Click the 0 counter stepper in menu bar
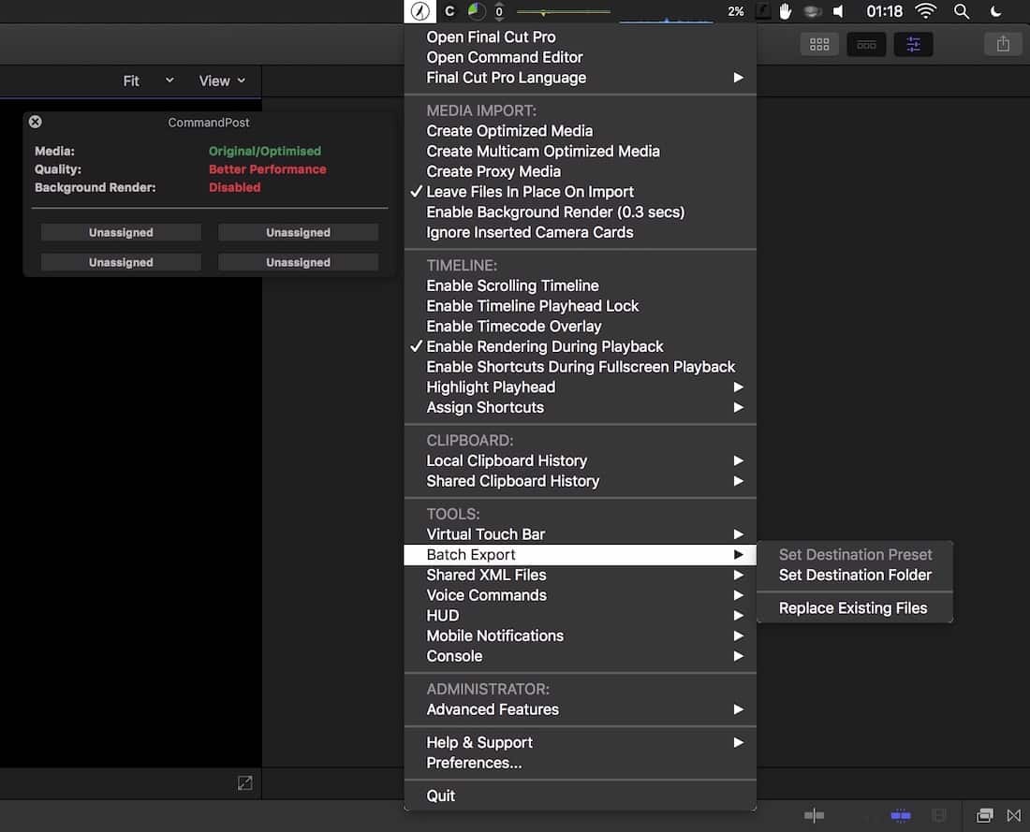This screenshot has width=1030, height=832. [499, 11]
